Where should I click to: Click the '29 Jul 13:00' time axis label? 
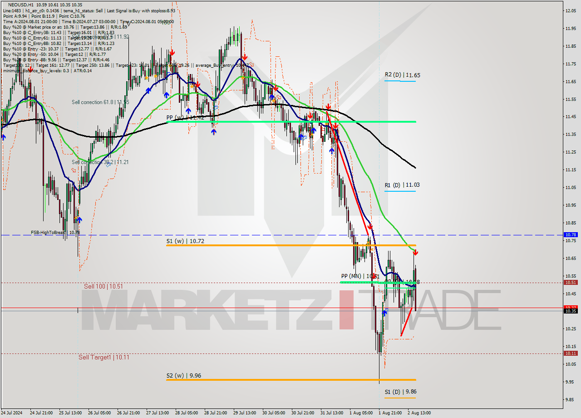tap(245, 413)
